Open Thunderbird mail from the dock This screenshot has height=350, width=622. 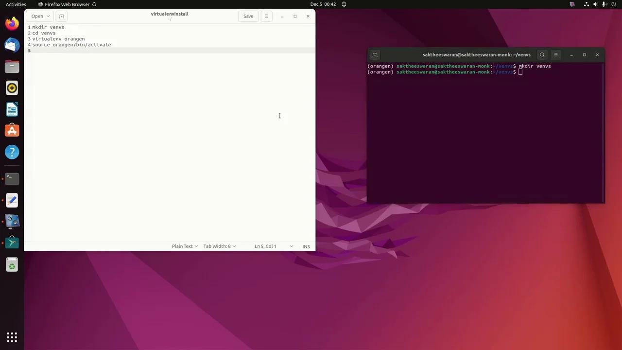tap(12, 45)
